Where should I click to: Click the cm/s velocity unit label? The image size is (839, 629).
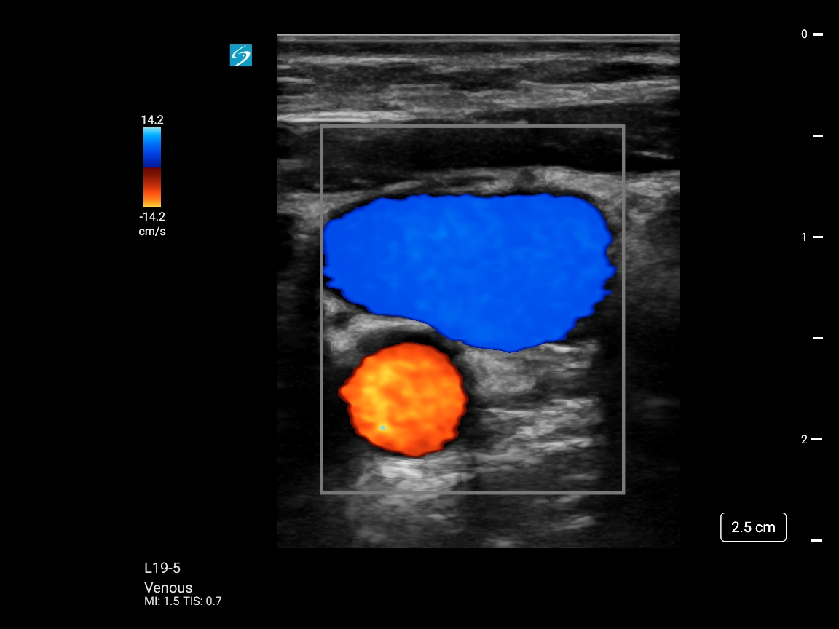click(152, 232)
